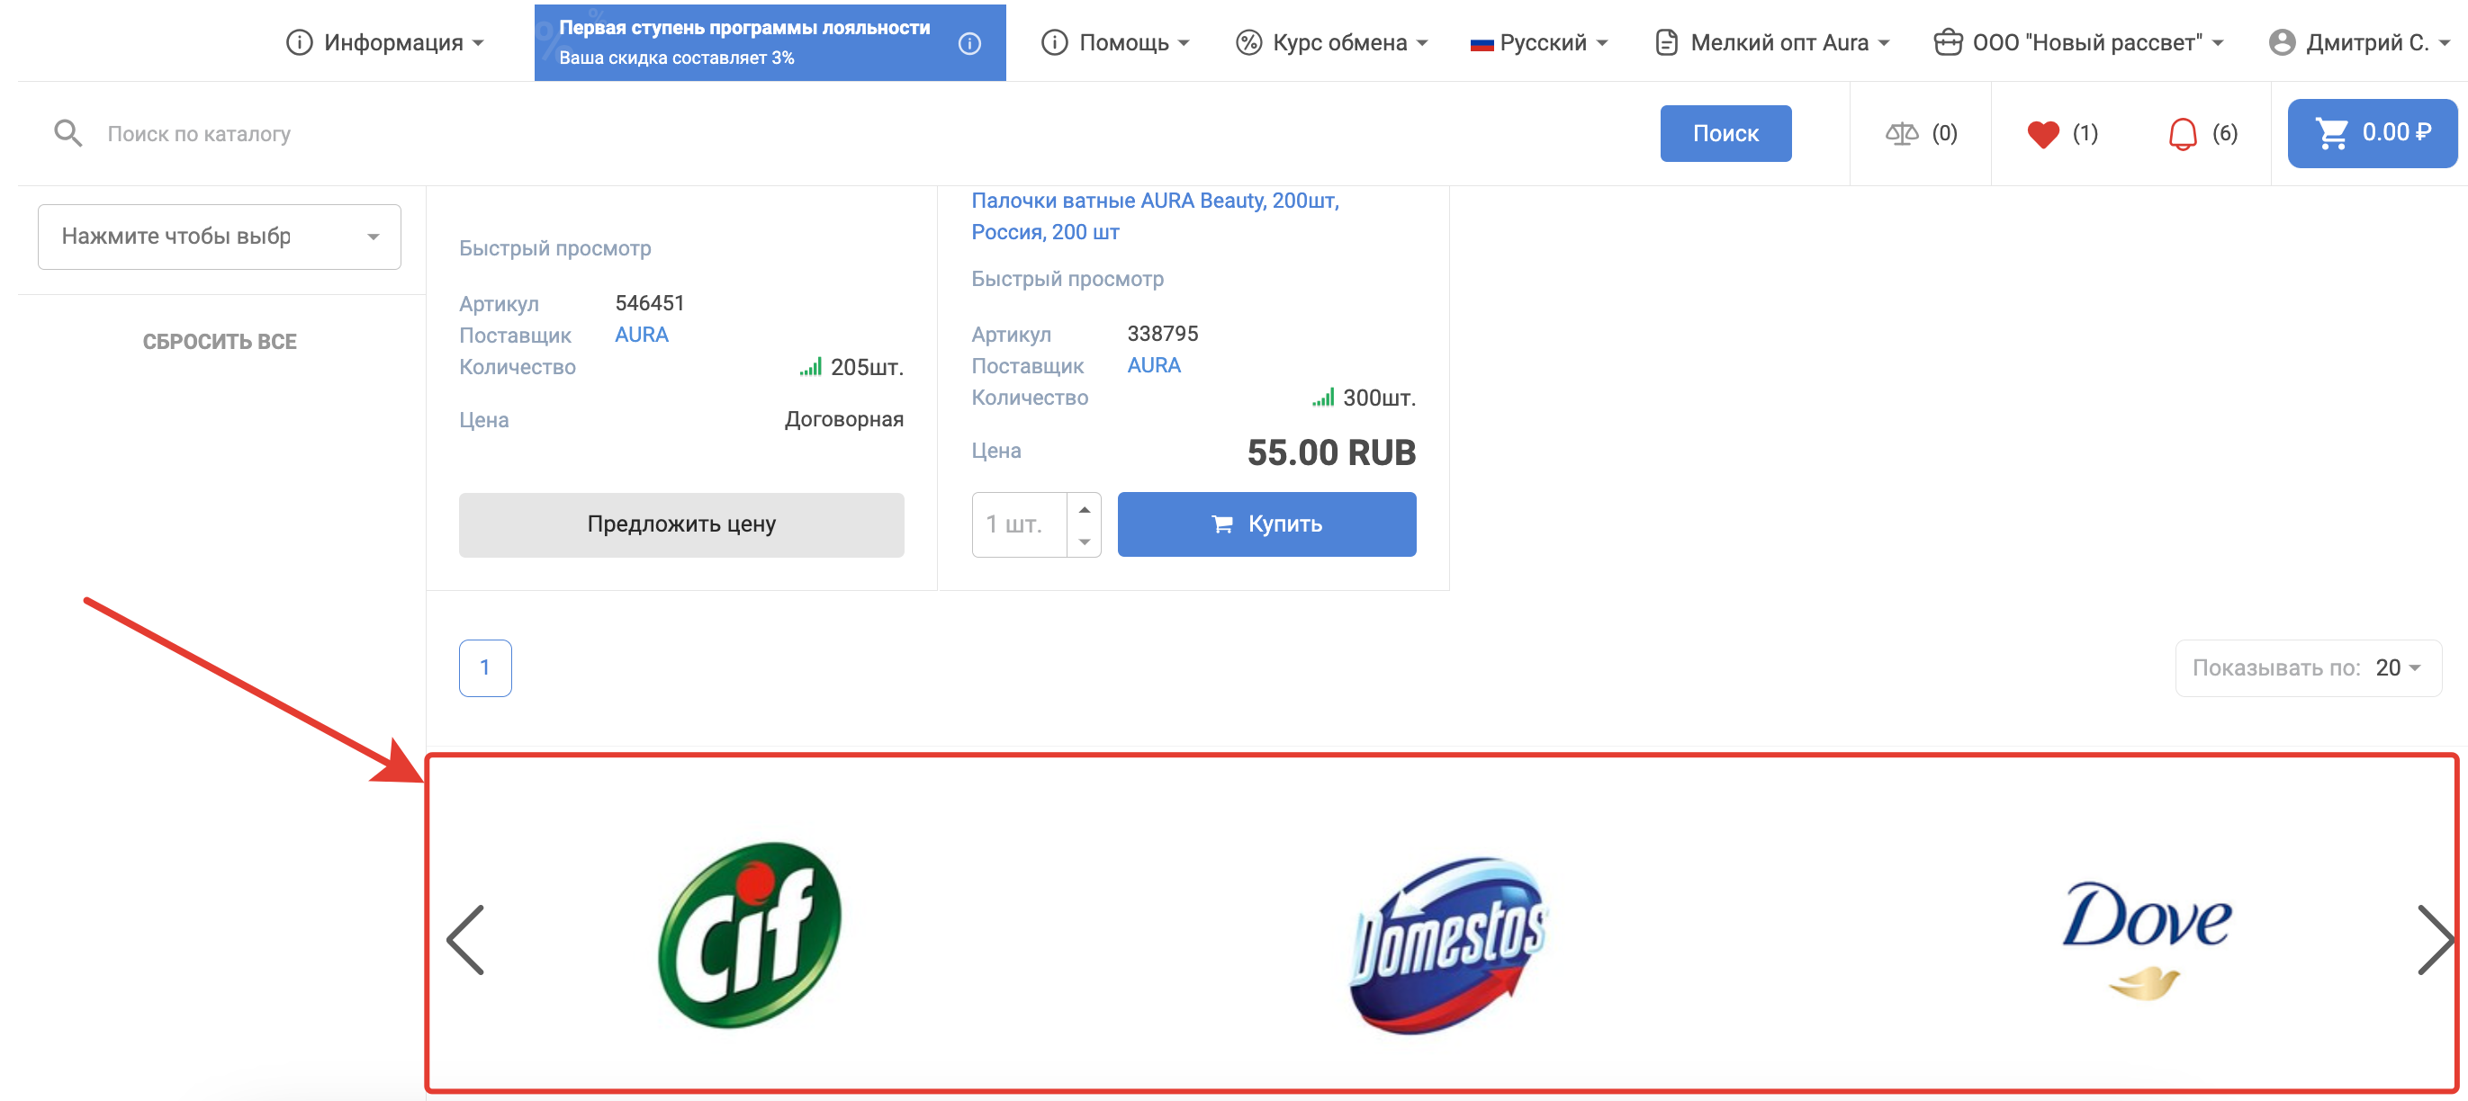The width and height of the screenshot is (2468, 1101).
Task: Open the product comparison scales icon
Action: point(1901,134)
